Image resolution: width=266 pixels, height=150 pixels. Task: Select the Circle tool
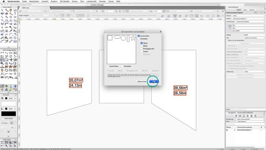point(11,17)
